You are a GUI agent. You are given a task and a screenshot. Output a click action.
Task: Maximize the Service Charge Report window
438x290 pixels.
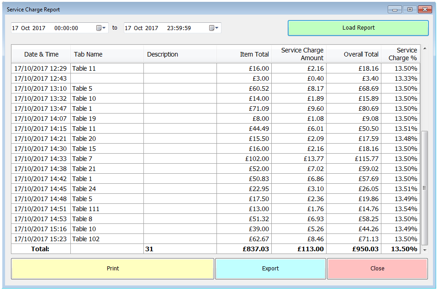coord(410,10)
